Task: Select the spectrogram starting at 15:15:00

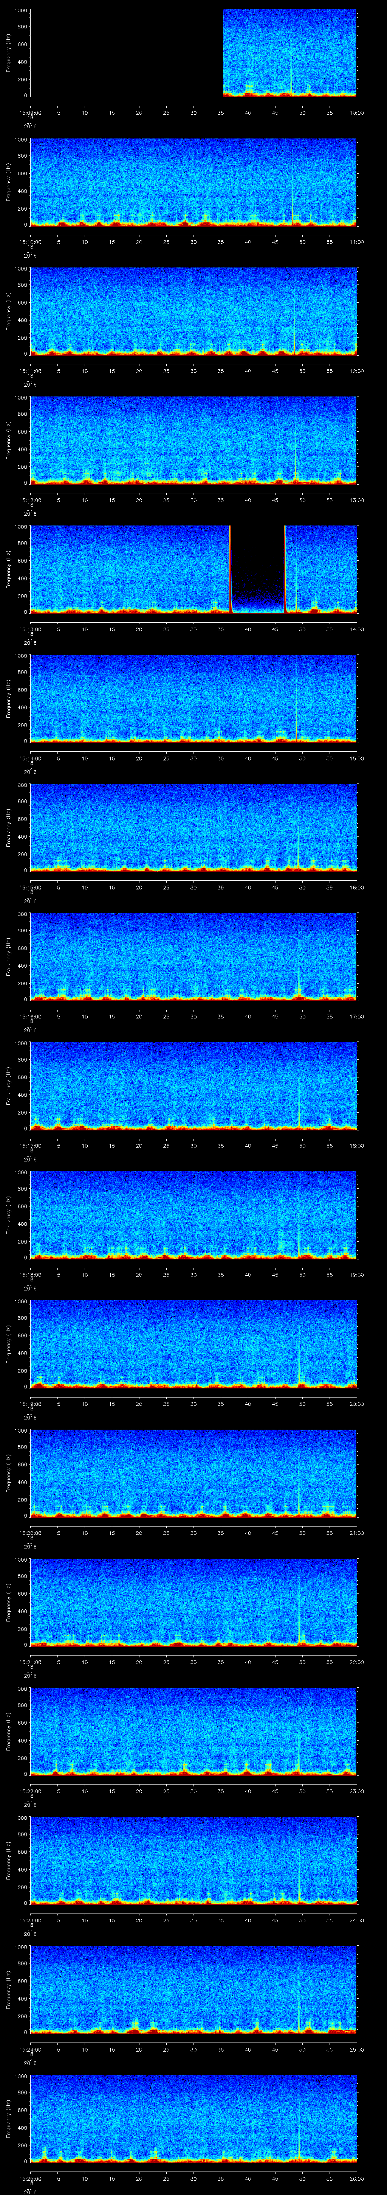Action: (193, 827)
